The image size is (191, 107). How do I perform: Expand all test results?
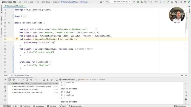coord(27,80)
